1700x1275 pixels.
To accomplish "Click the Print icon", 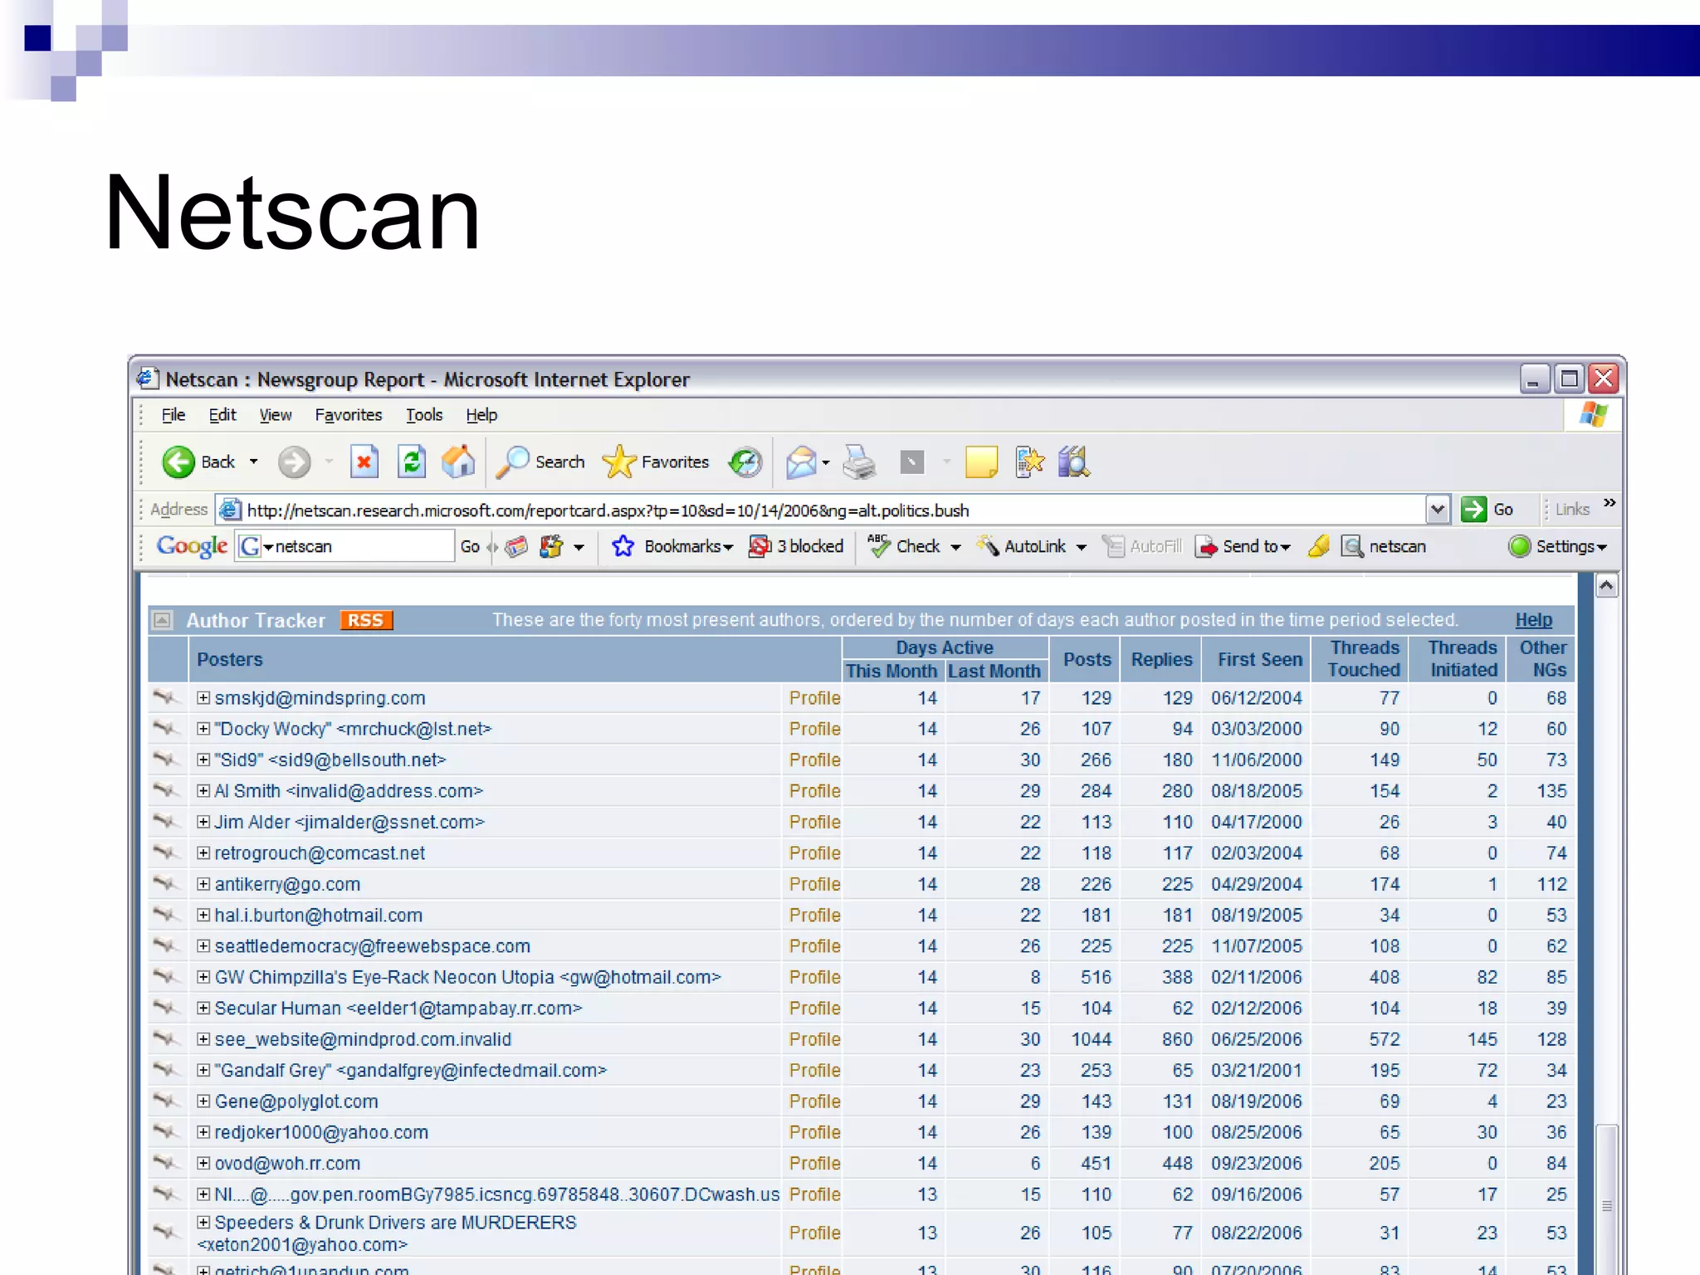I will [860, 462].
